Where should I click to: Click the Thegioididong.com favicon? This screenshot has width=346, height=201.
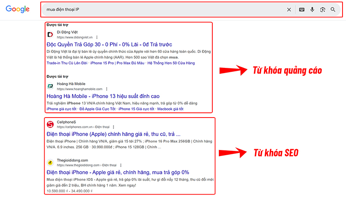[50, 163]
